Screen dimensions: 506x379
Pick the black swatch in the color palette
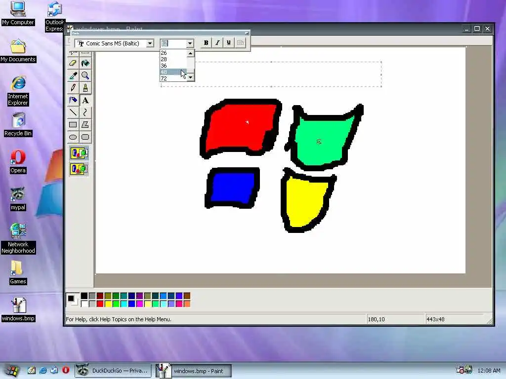[84, 296]
